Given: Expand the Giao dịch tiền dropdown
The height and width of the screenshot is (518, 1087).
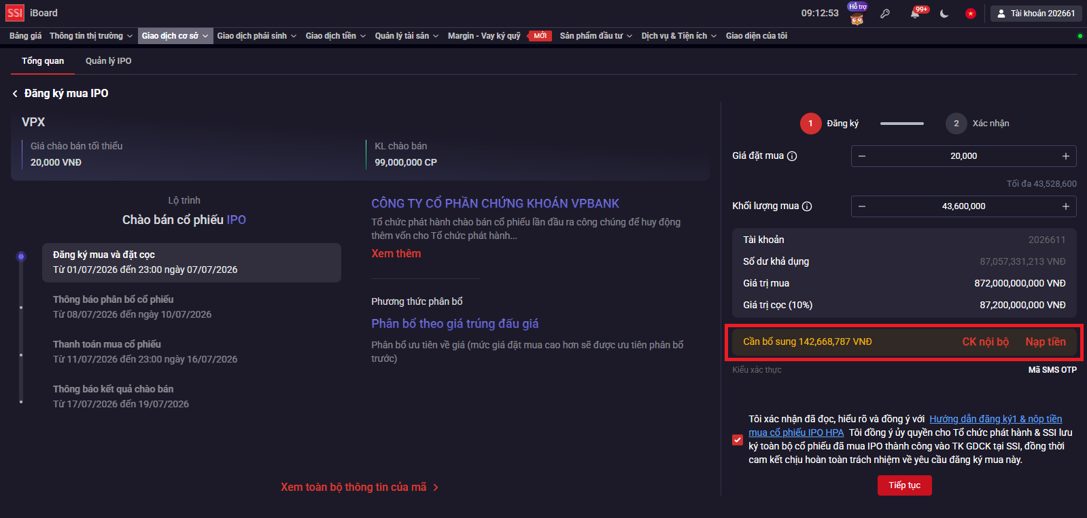Looking at the screenshot, I should [336, 36].
